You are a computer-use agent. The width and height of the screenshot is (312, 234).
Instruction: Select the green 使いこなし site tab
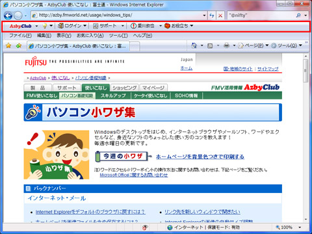click(96, 88)
